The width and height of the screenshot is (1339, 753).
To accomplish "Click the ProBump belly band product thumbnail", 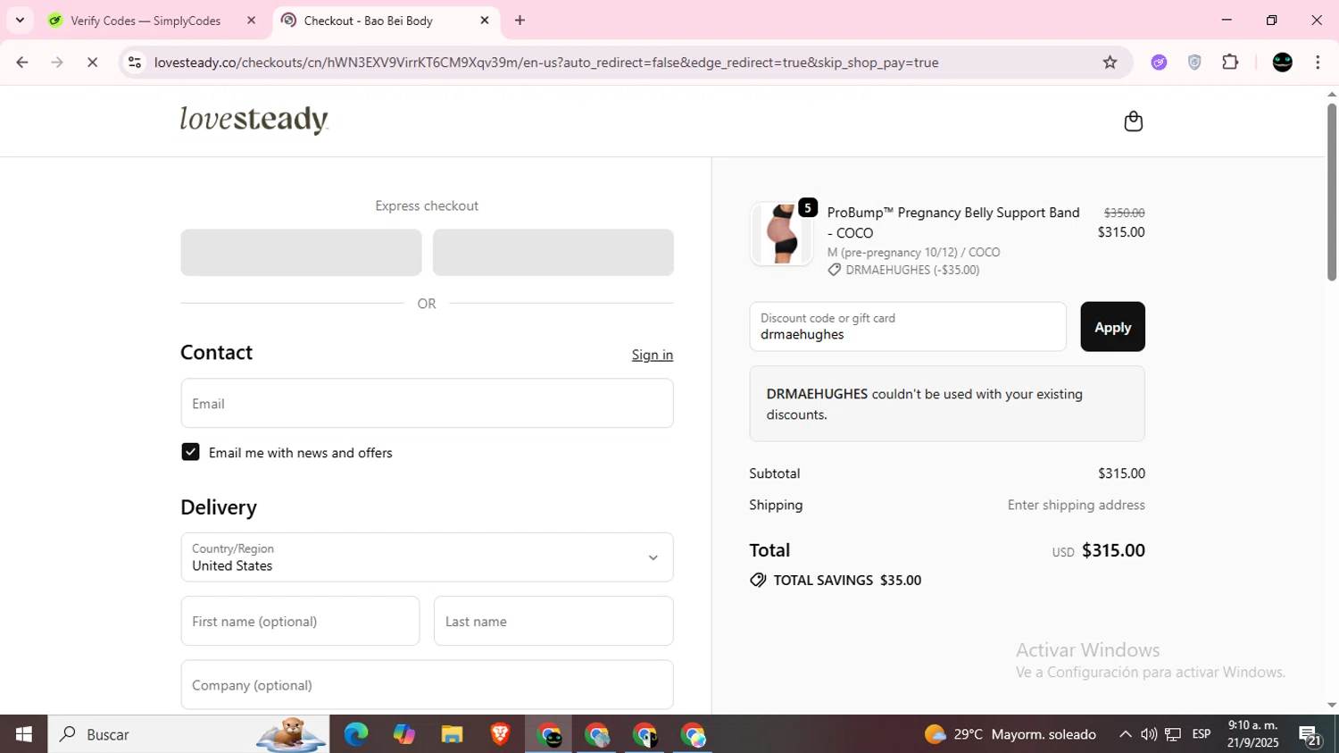I will [781, 234].
